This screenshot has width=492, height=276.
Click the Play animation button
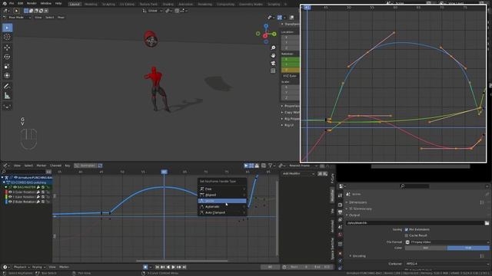tap(173, 267)
